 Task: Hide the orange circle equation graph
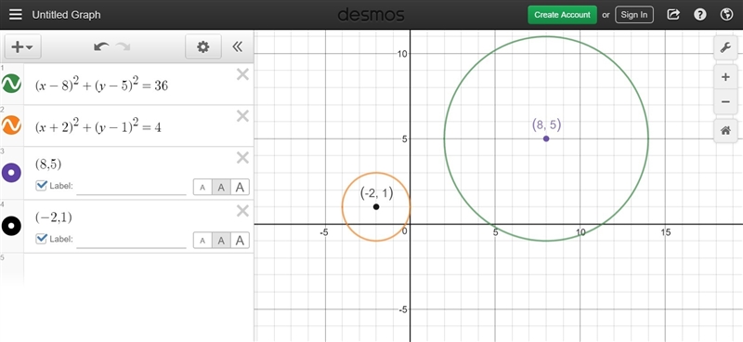pyautogui.click(x=11, y=125)
